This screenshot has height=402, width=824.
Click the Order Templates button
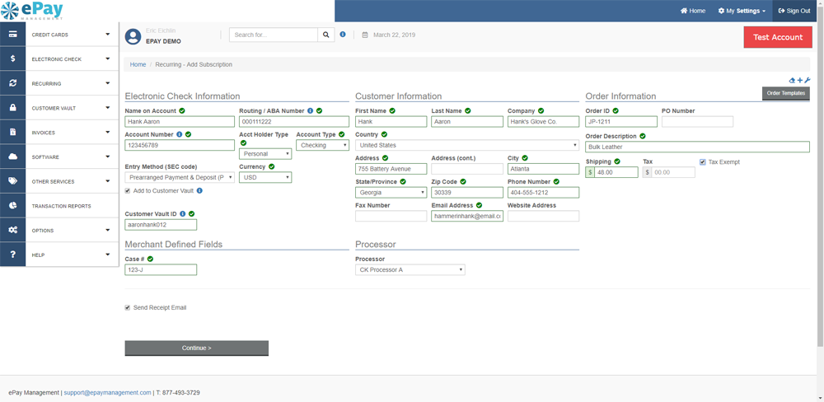(x=785, y=93)
